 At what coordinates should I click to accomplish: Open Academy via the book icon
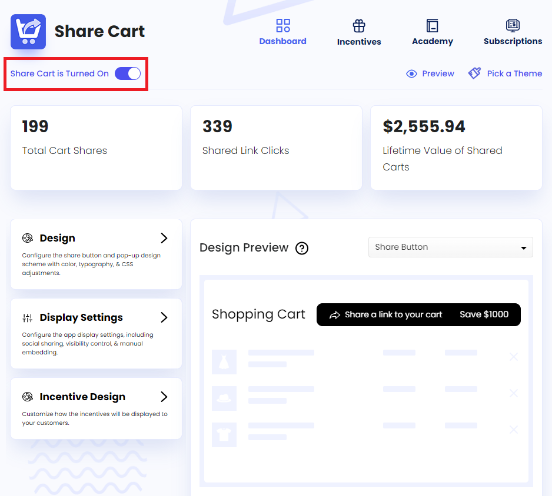tap(432, 25)
